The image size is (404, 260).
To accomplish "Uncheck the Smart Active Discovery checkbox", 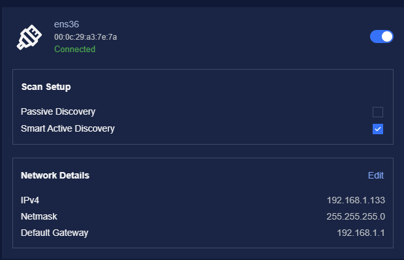I will (x=378, y=129).
